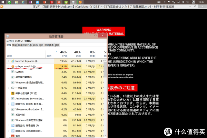Expand 服务主机: 本地服务 process group
This screenshot has height=138, width=207.
point(8,131)
